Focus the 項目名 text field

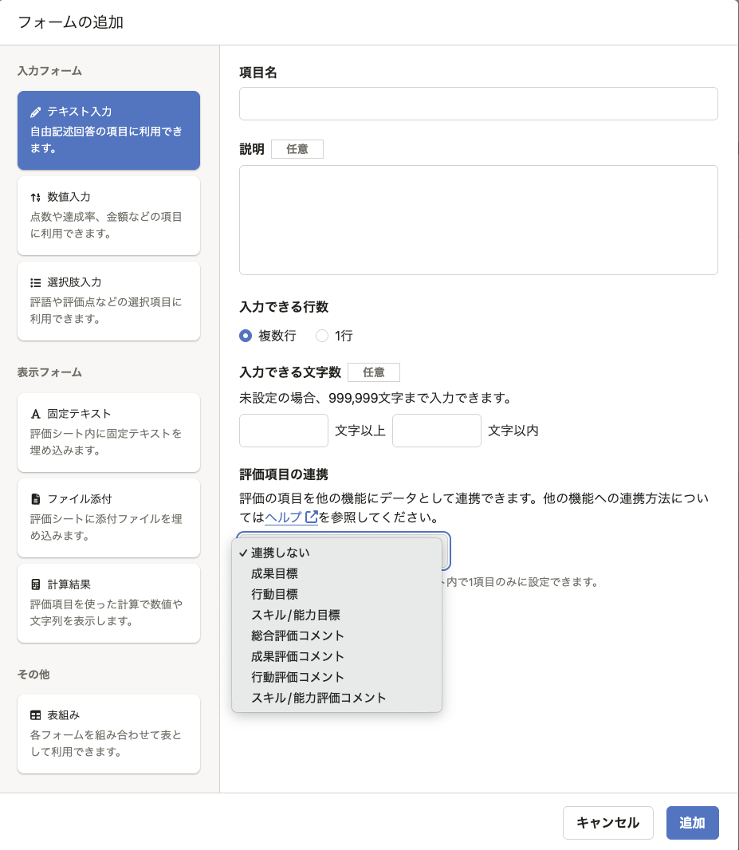click(x=478, y=104)
